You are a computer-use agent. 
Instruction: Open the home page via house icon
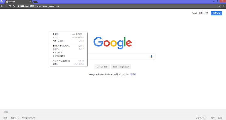[x=14, y=6]
